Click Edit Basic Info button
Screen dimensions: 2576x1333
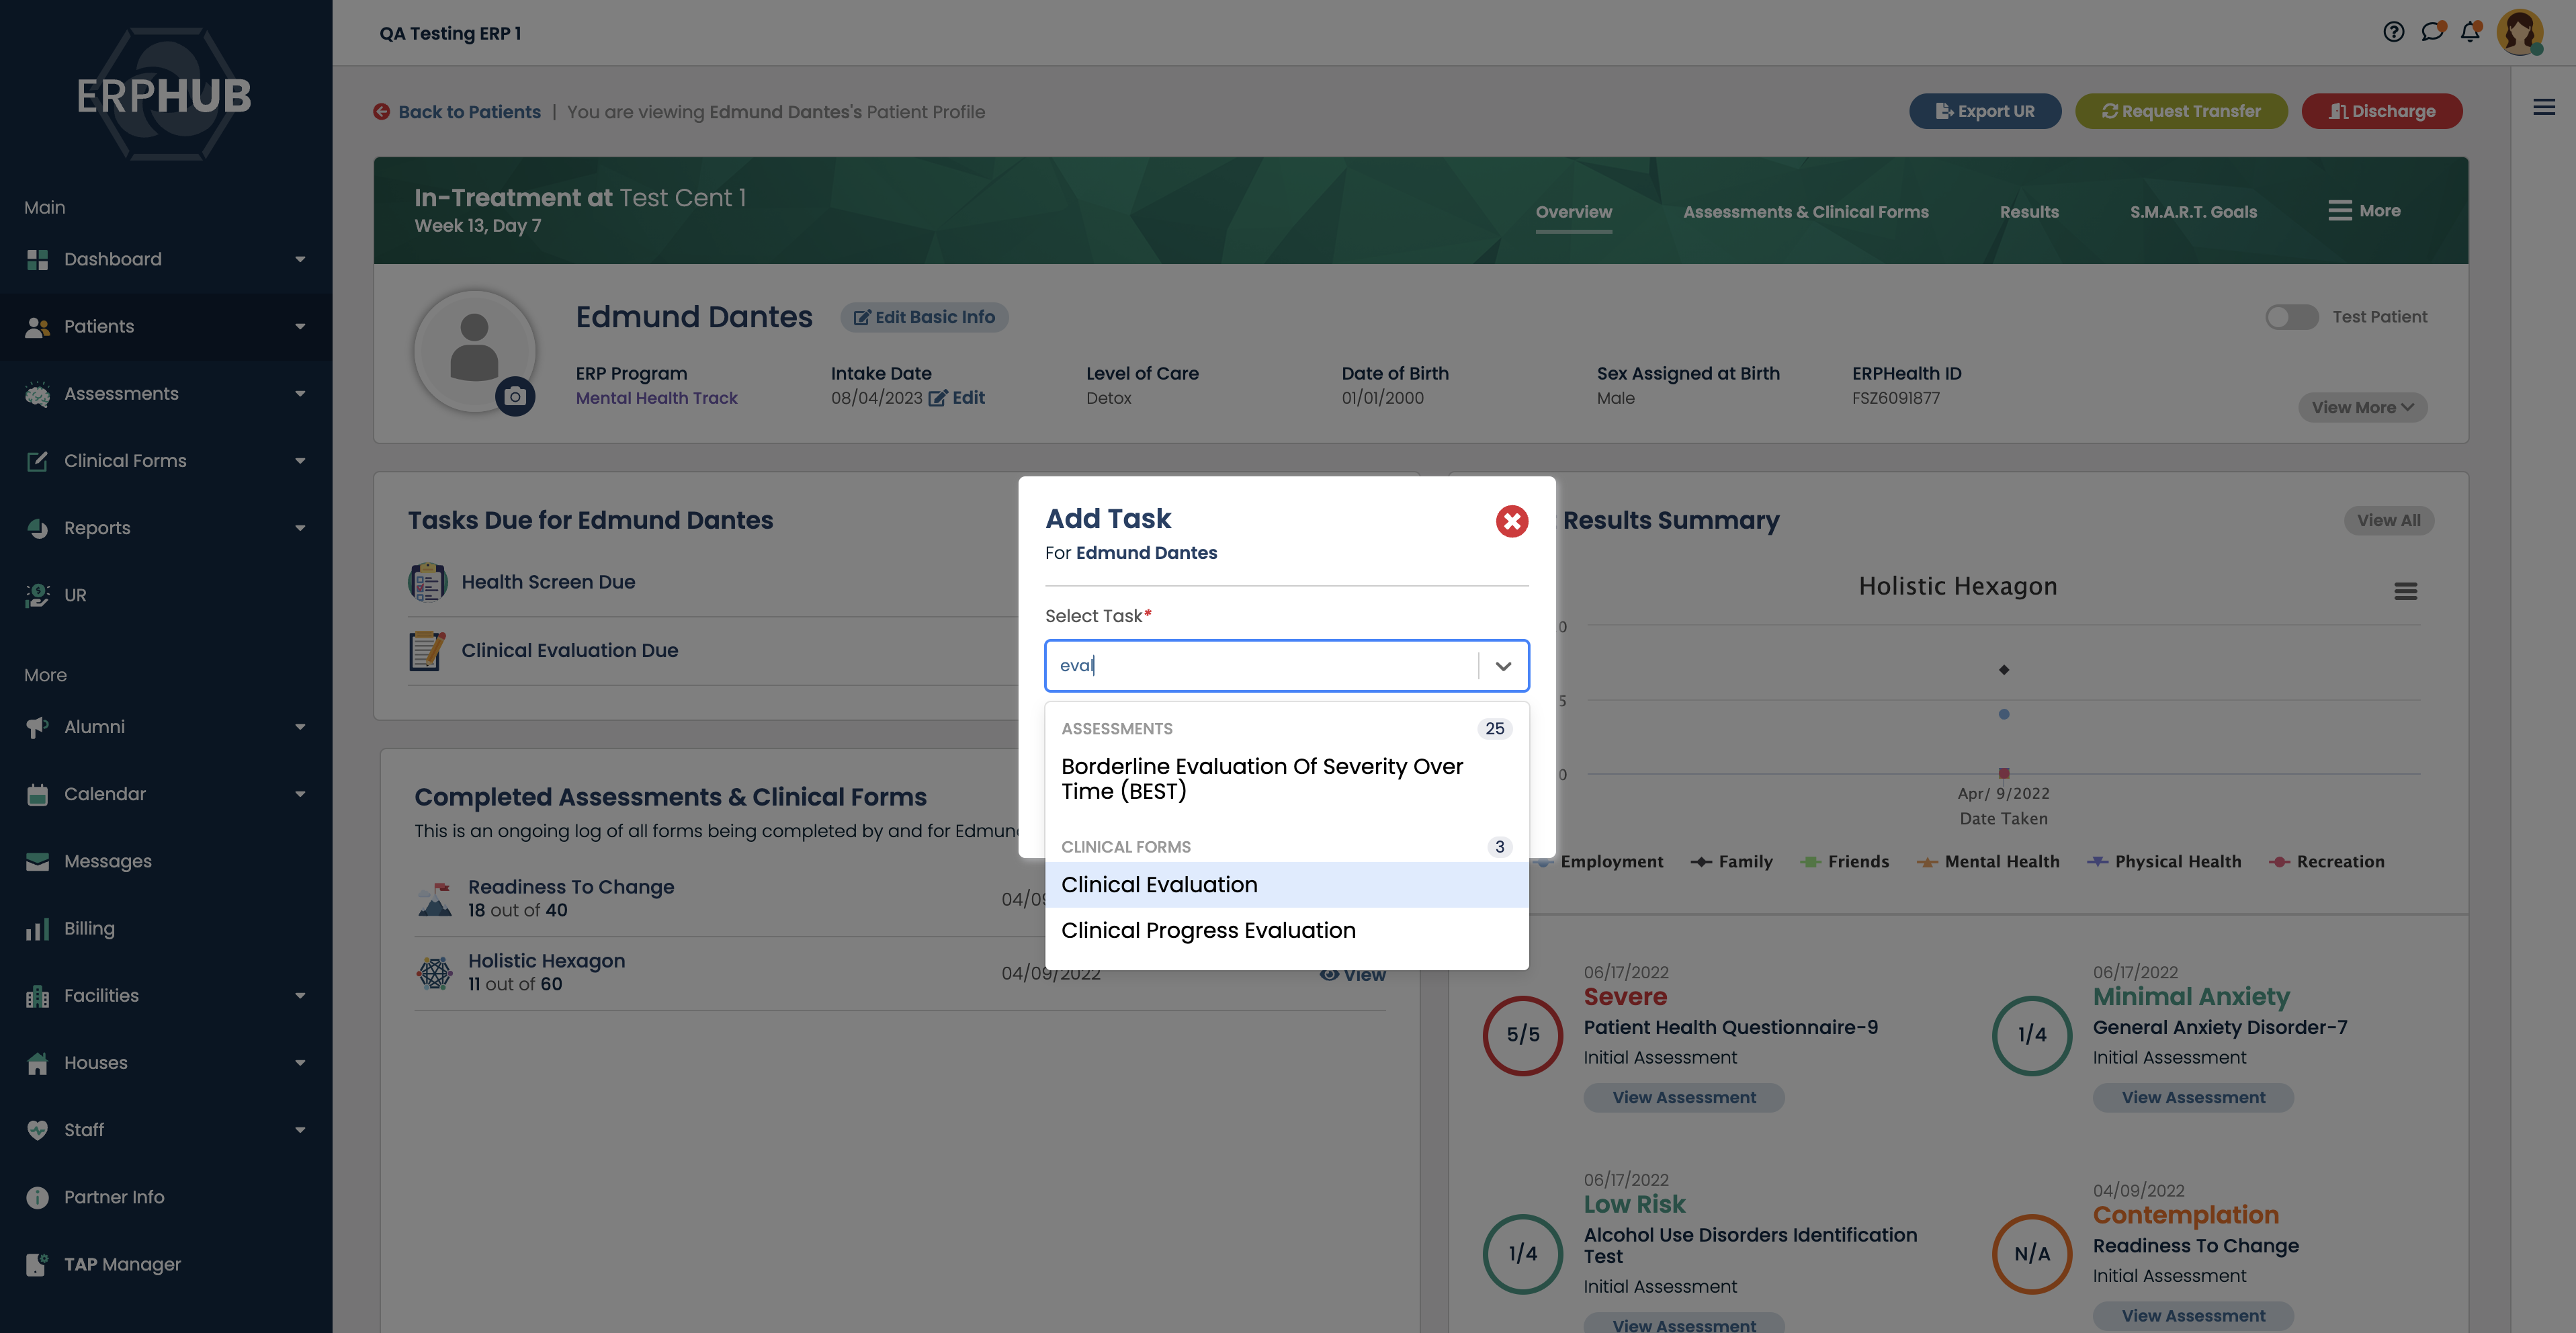tap(924, 317)
